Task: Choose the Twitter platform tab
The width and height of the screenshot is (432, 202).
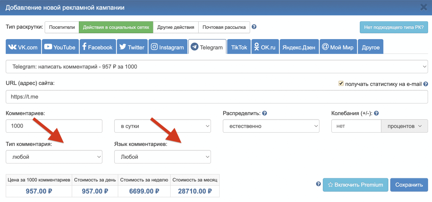Action: pos(132,47)
